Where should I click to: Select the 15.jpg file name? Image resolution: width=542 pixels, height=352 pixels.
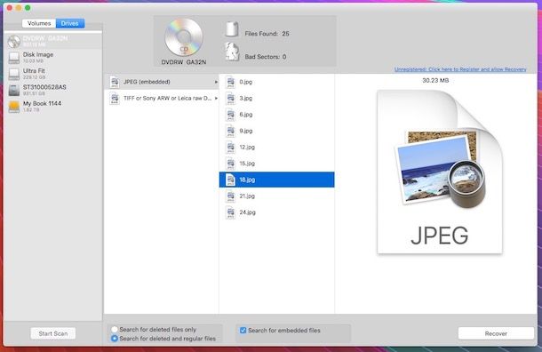click(x=247, y=164)
